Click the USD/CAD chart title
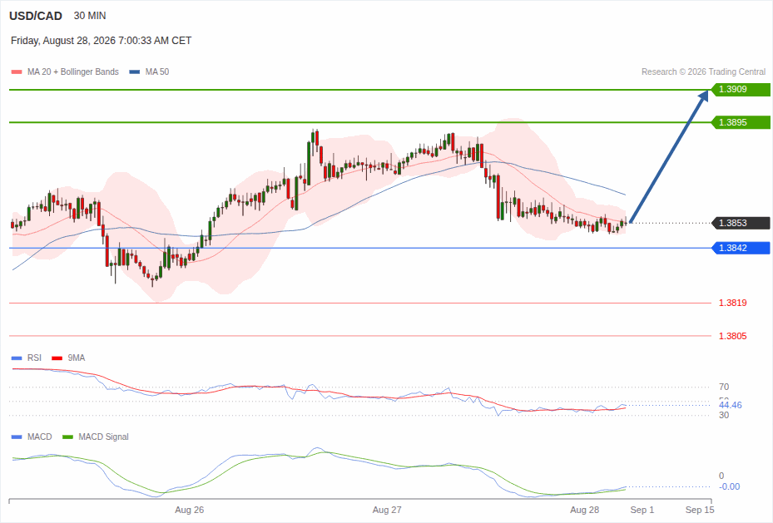773x523 pixels. [36, 16]
